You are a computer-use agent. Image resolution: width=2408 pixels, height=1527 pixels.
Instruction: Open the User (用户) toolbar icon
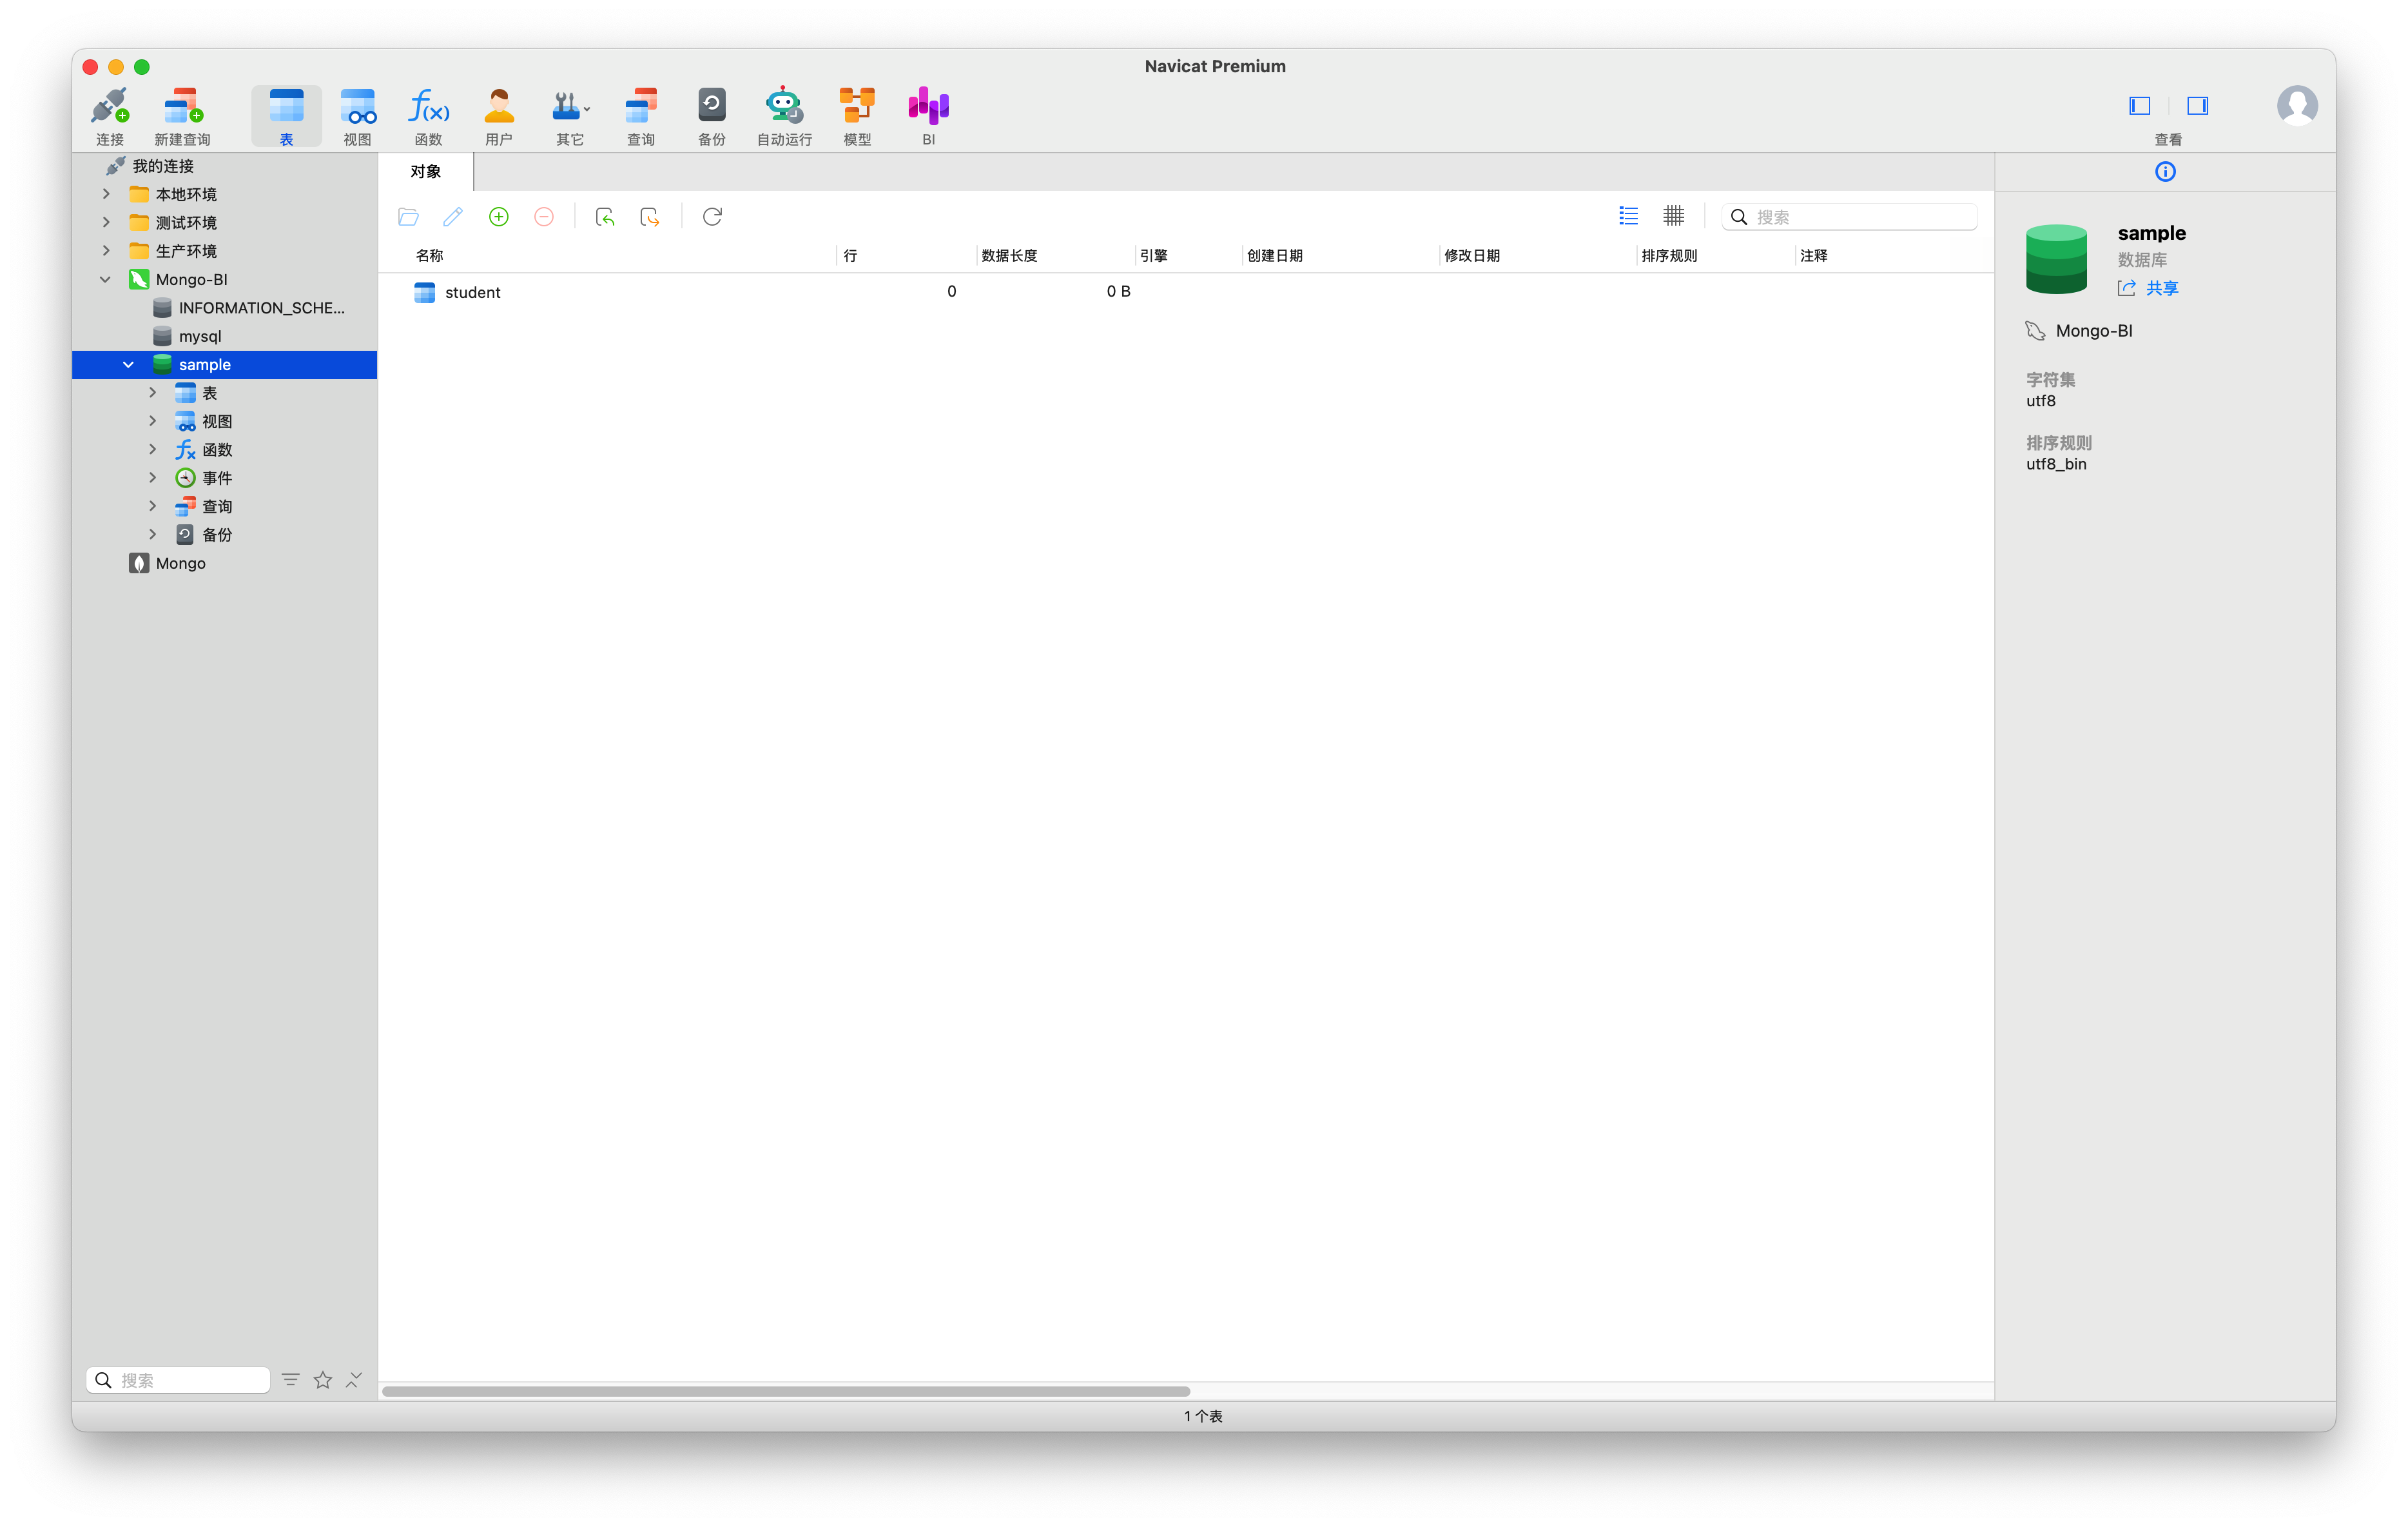pyautogui.click(x=499, y=115)
